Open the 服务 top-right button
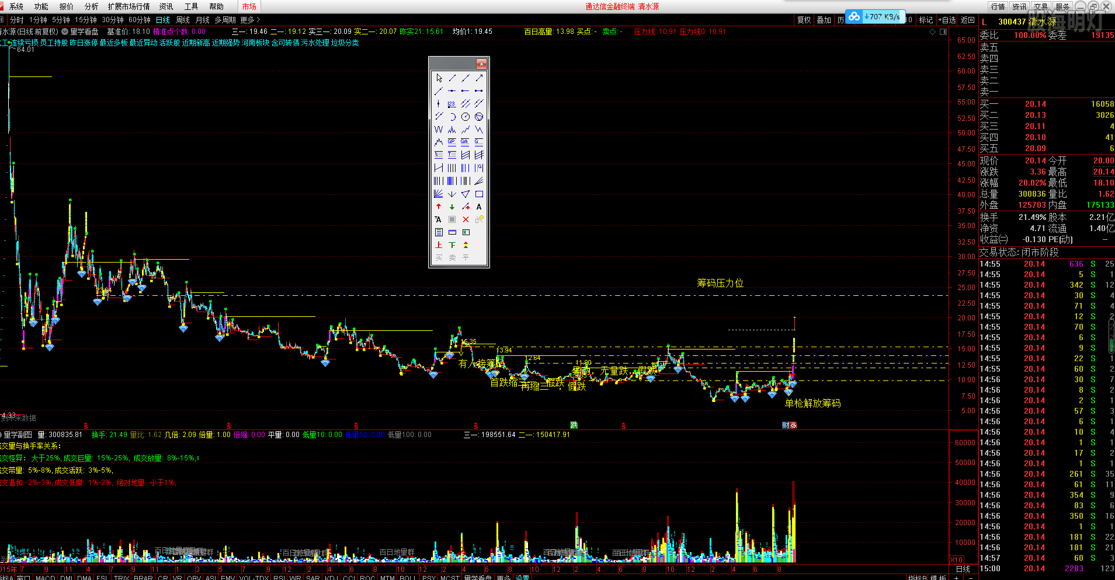 pos(1063,6)
